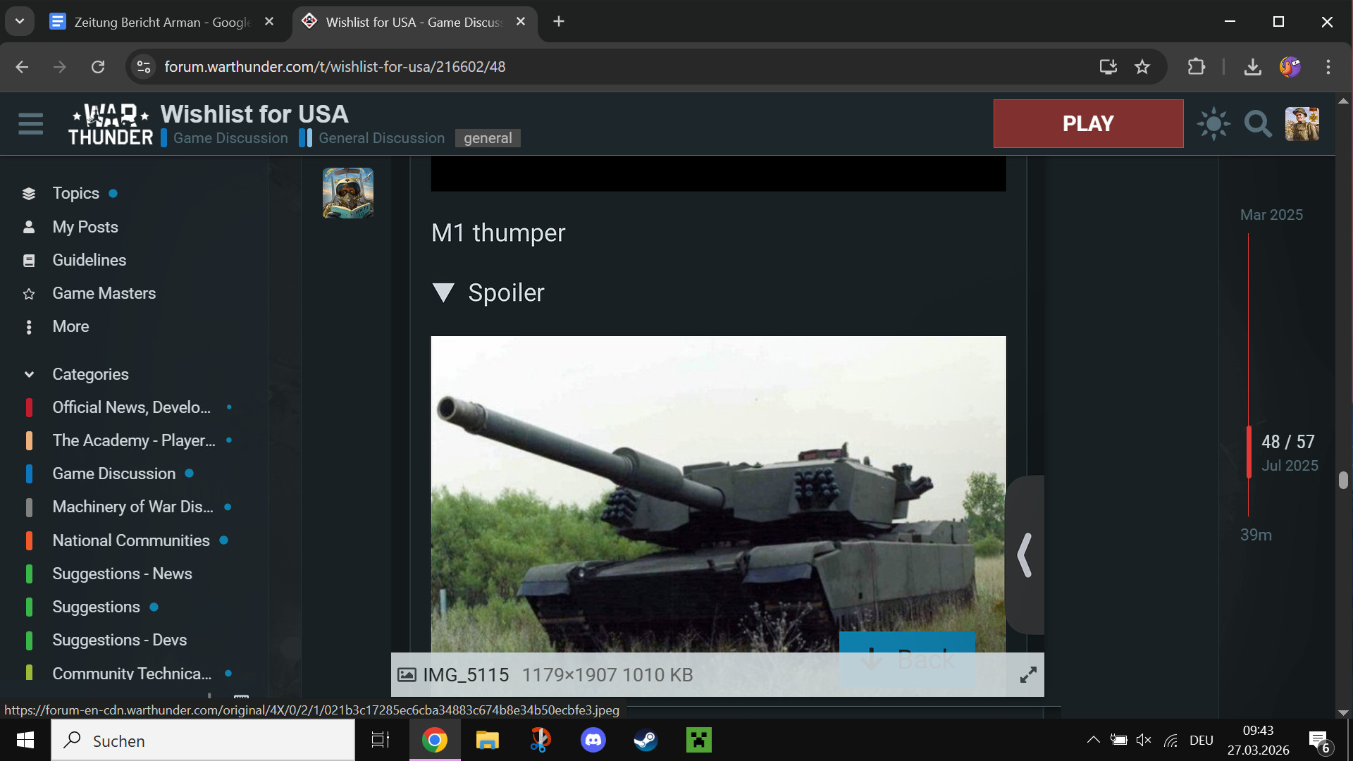Collapse the Categories sidebar section
The width and height of the screenshot is (1353, 761).
pyautogui.click(x=29, y=374)
